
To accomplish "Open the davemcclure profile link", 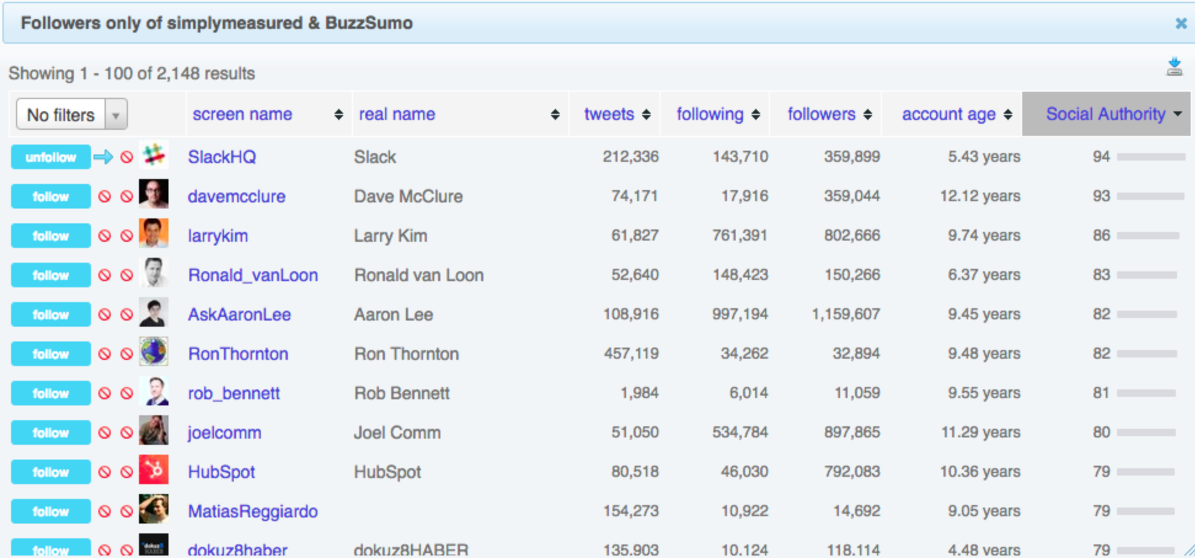I will tap(237, 196).
